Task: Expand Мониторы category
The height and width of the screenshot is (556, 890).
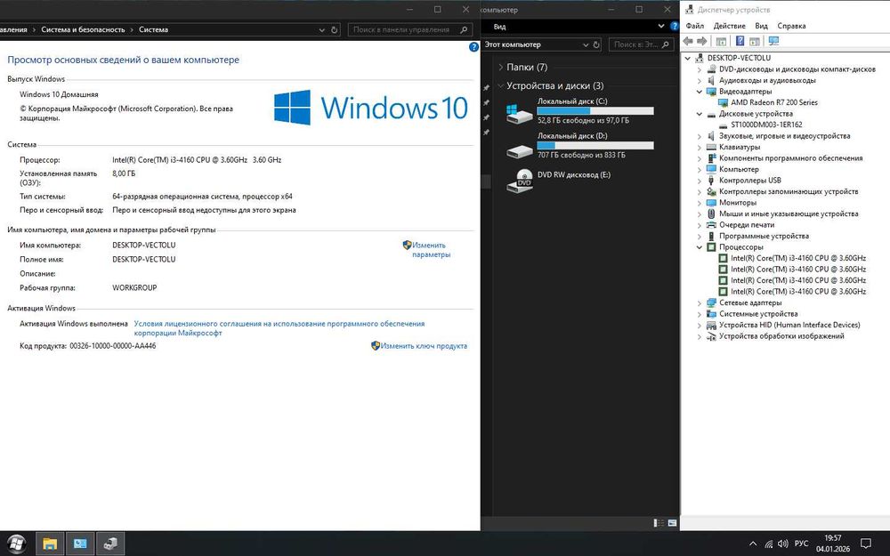Action: pyautogui.click(x=700, y=203)
